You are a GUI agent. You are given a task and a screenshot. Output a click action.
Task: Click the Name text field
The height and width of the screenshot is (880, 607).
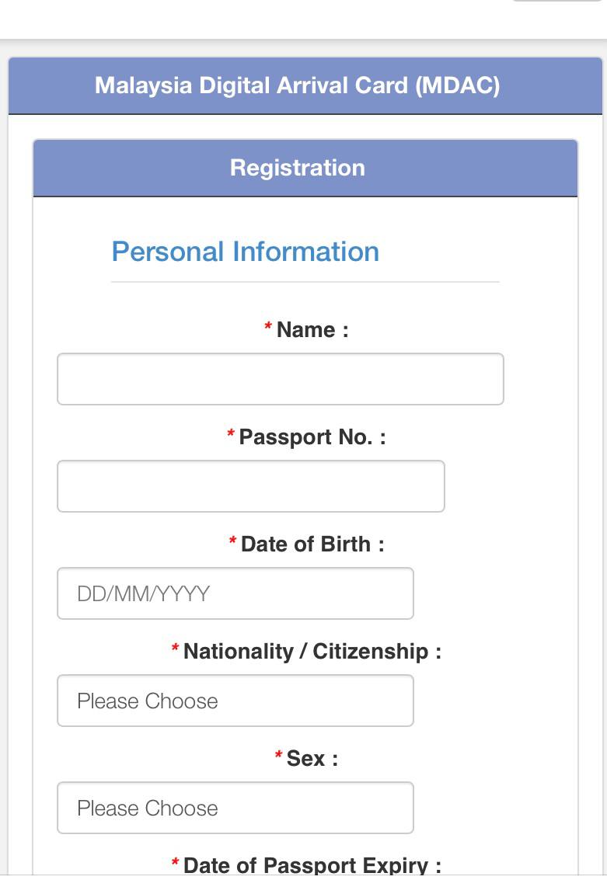tap(280, 379)
